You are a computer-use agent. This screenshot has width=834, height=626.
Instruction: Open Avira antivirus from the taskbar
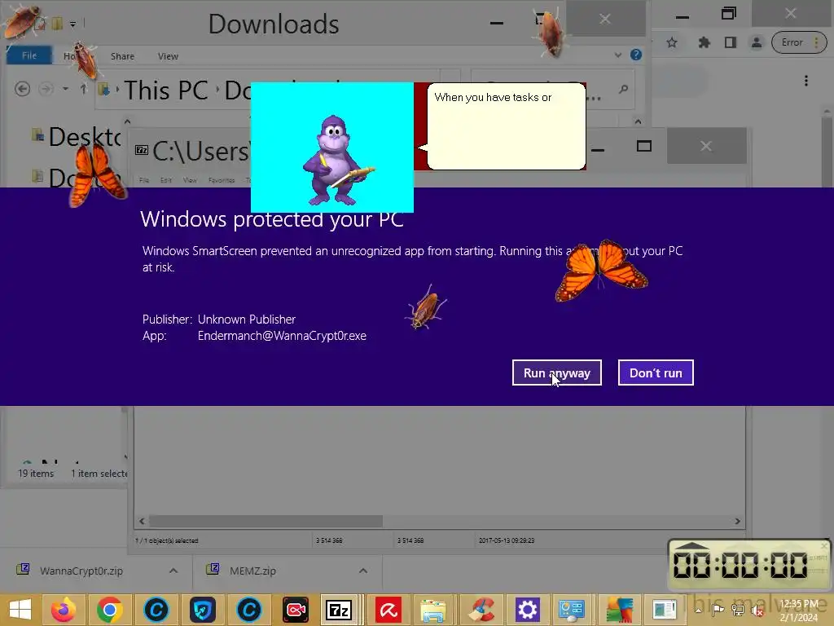(388, 610)
